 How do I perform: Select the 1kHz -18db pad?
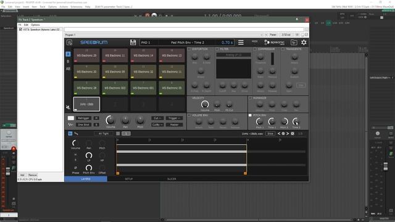tap(86, 104)
